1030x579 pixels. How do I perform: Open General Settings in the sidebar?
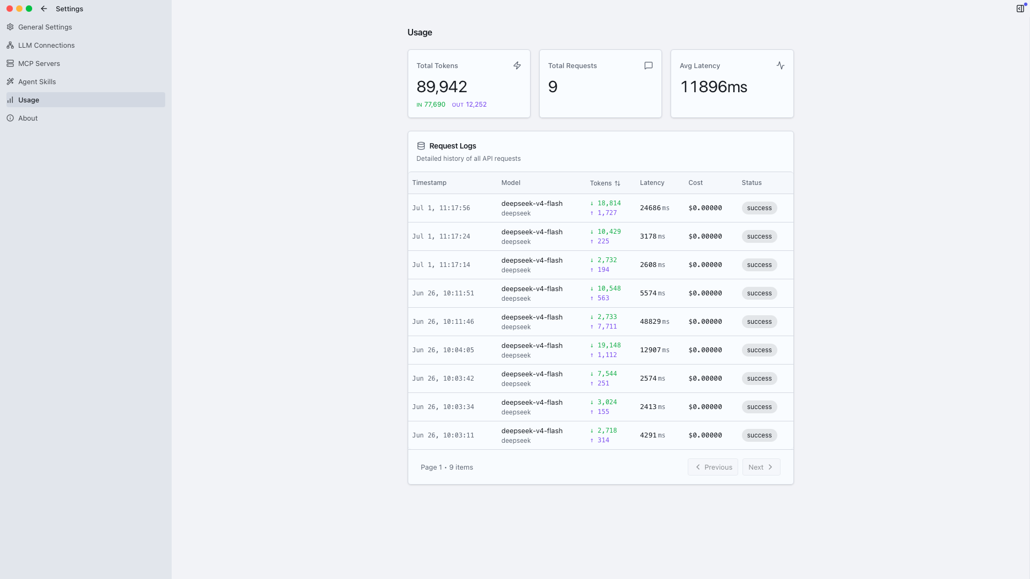(x=86, y=27)
